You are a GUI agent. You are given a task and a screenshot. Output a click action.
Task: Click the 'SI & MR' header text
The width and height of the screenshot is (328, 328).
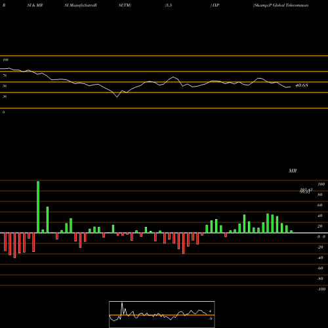35,5
